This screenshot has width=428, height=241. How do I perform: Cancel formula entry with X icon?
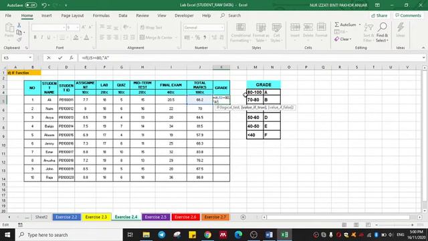49,58
